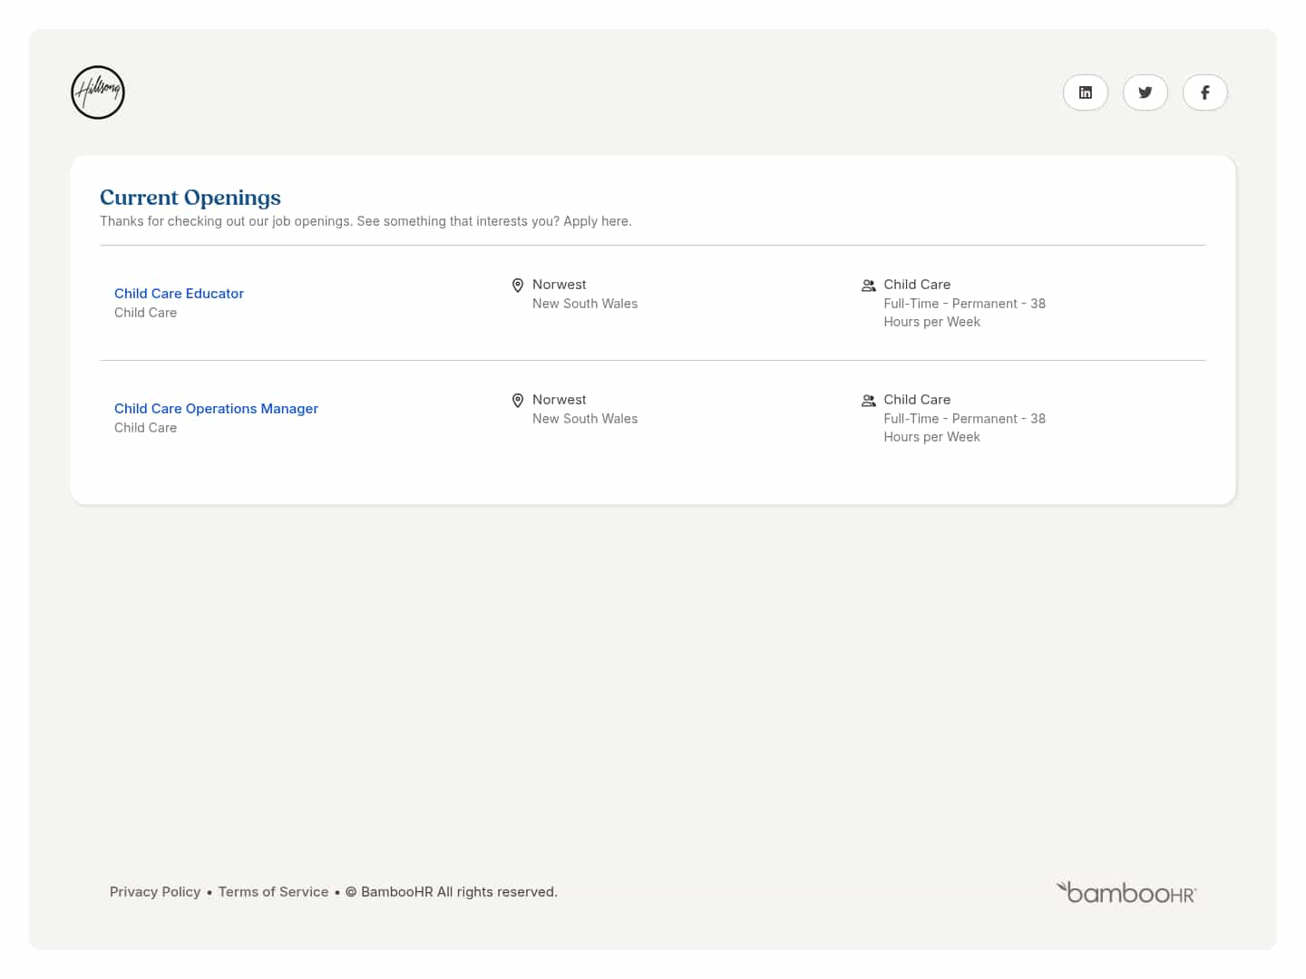Open the Terms of Service link
Viewport: 1306px width, 979px height.
point(273,892)
